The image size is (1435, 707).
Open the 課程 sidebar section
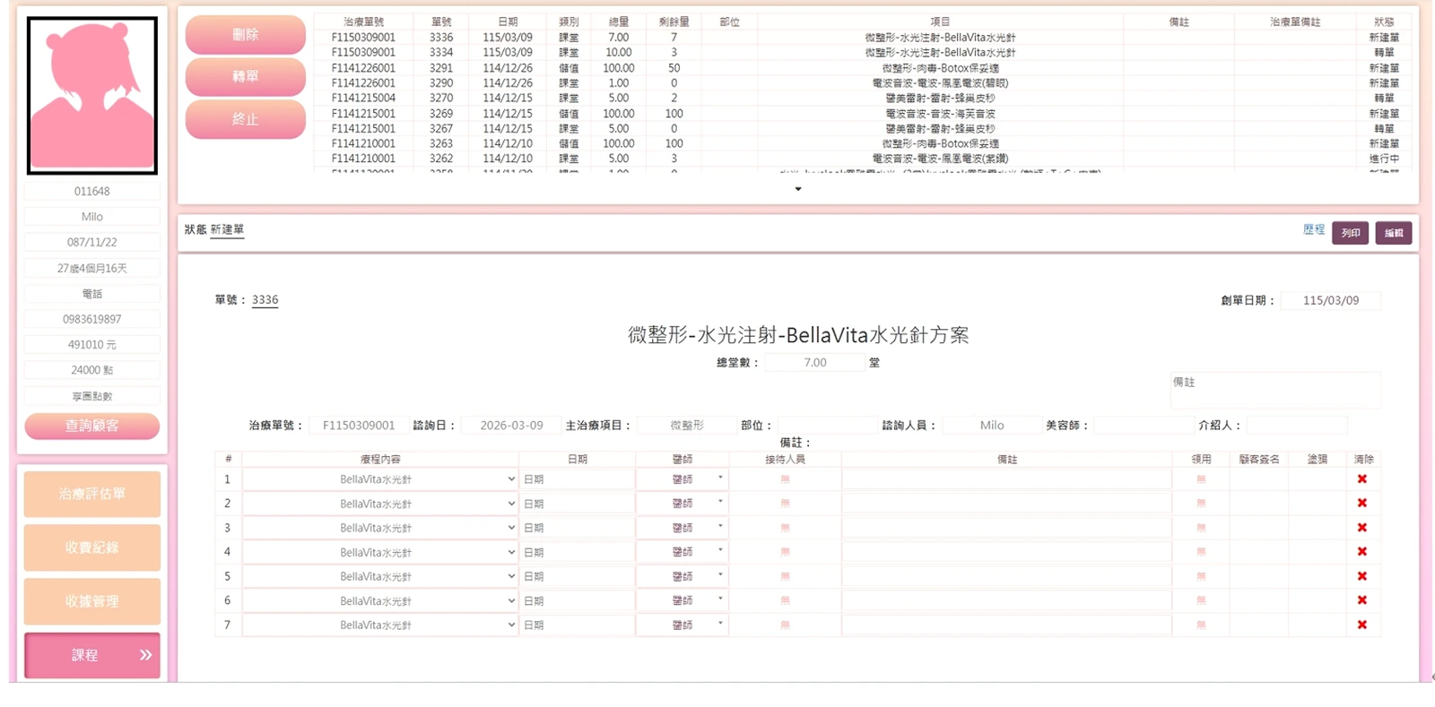tap(92, 655)
